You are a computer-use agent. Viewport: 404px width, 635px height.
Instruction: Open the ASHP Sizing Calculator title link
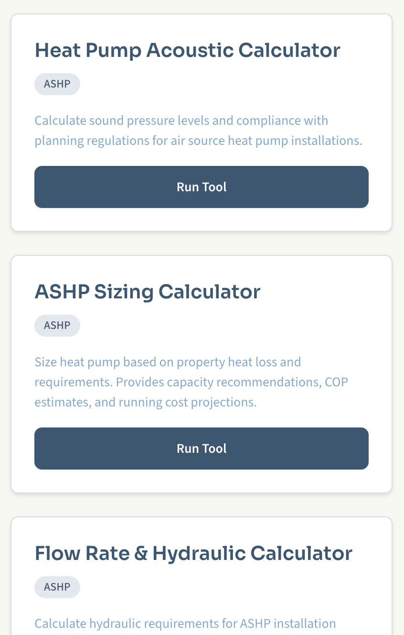148,292
